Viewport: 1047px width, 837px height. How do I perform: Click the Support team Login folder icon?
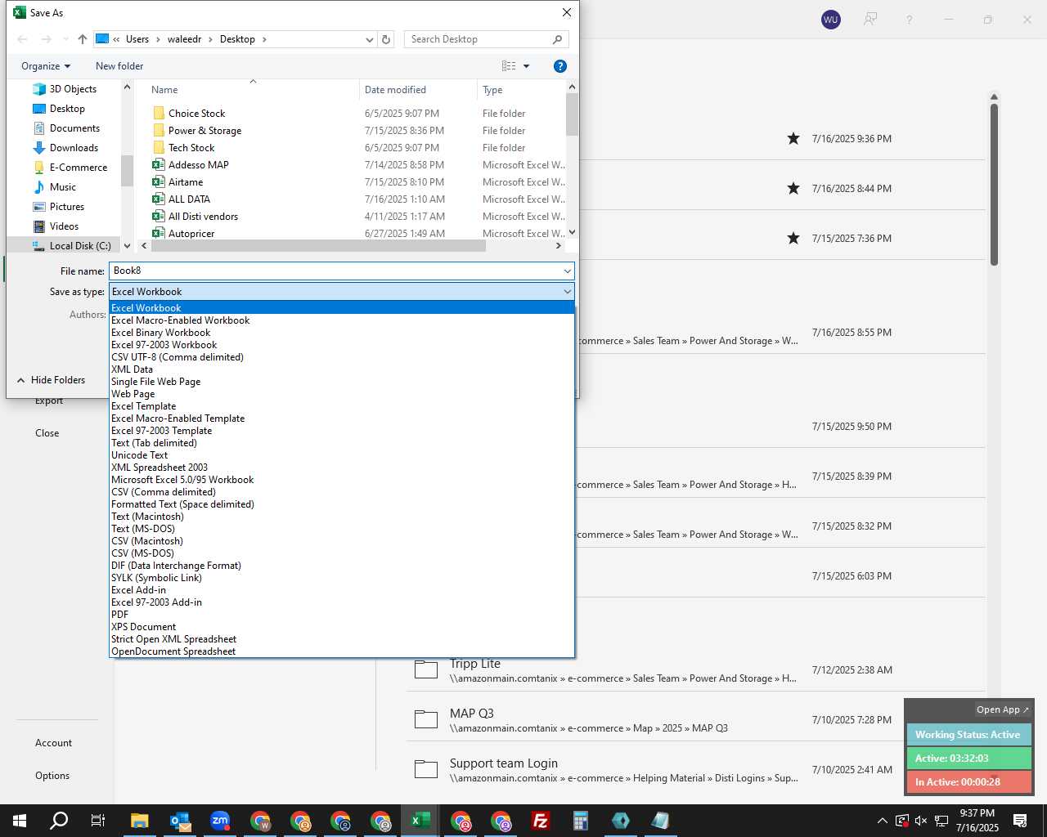tap(426, 769)
